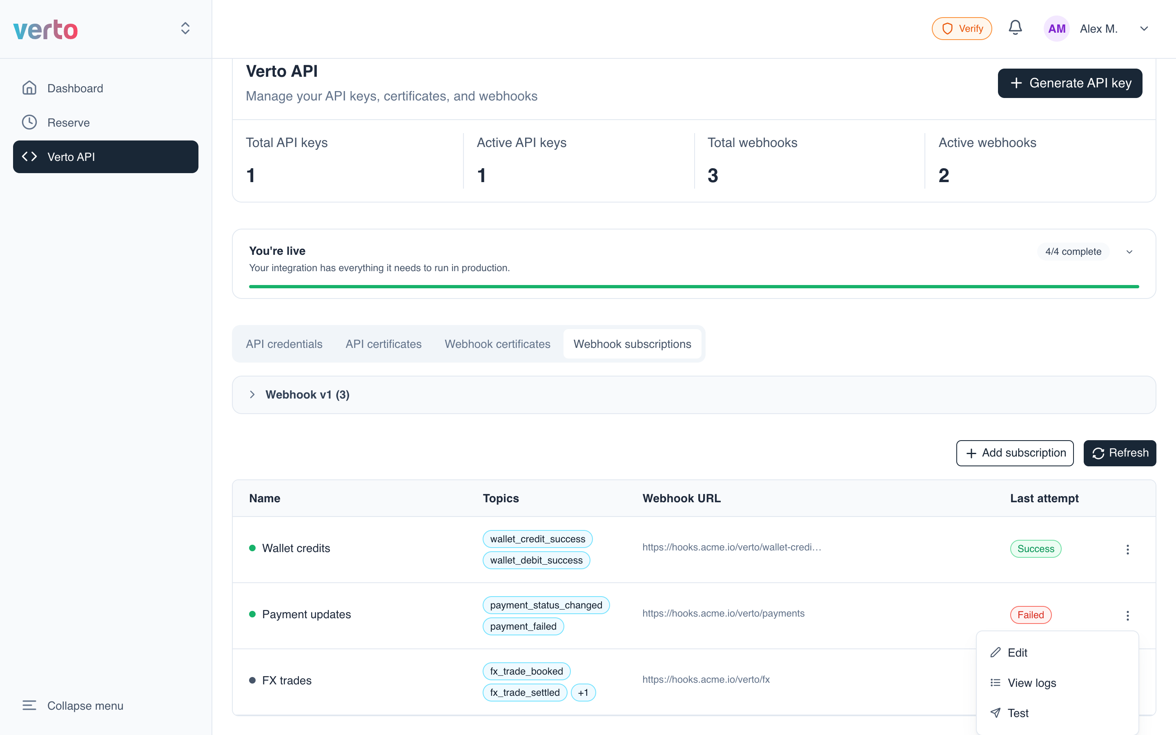Click the Collapse menu icon

point(30,705)
